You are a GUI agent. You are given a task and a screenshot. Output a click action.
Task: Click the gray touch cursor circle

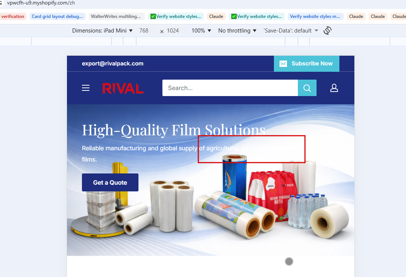pyautogui.click(x=289, y=261)
